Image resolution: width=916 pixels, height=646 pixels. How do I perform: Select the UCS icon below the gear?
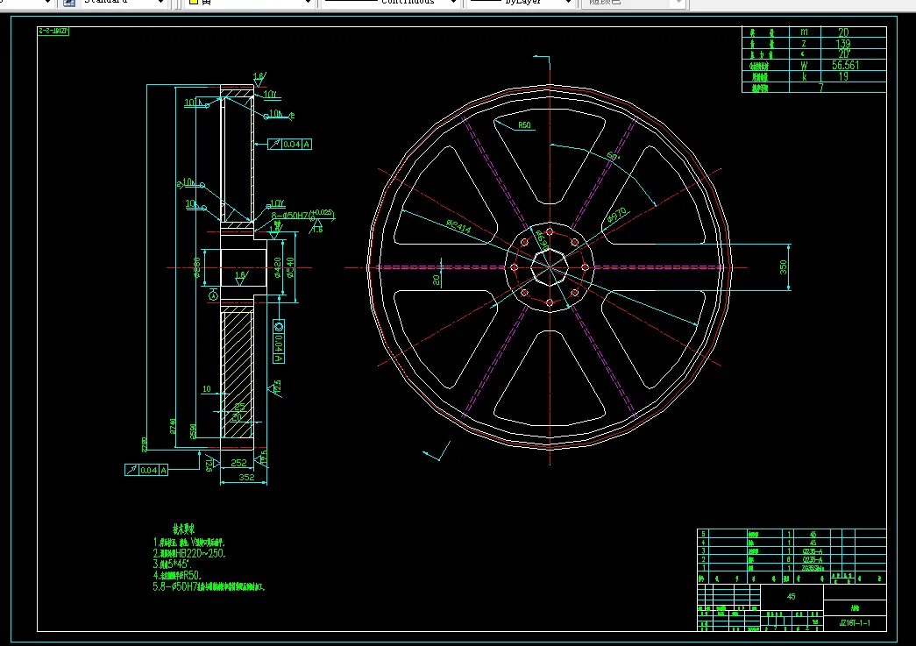437,453
